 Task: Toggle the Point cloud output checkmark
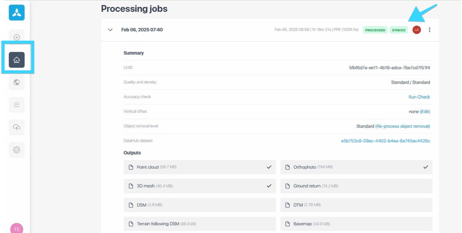click(x=269, y=167)
